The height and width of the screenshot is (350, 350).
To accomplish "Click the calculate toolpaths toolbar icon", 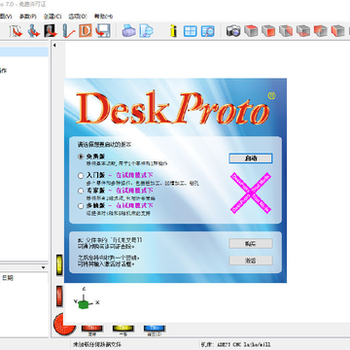I will coord(68,31).
